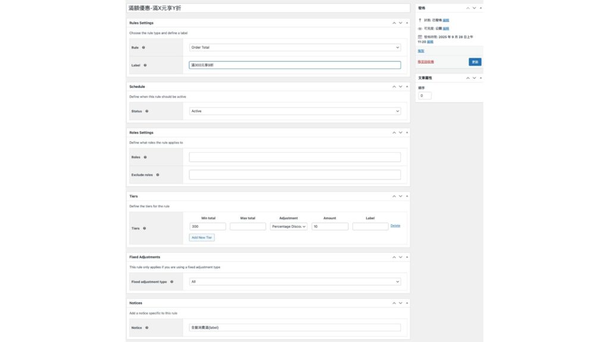Move Rules Settings panel down
Viewport: 609px width, 342px height.
[x=400, y=23]
